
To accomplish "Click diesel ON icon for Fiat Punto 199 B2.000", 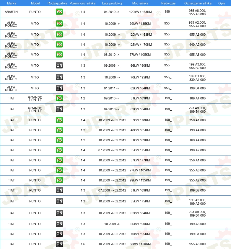I will click(x=59, y=190).
